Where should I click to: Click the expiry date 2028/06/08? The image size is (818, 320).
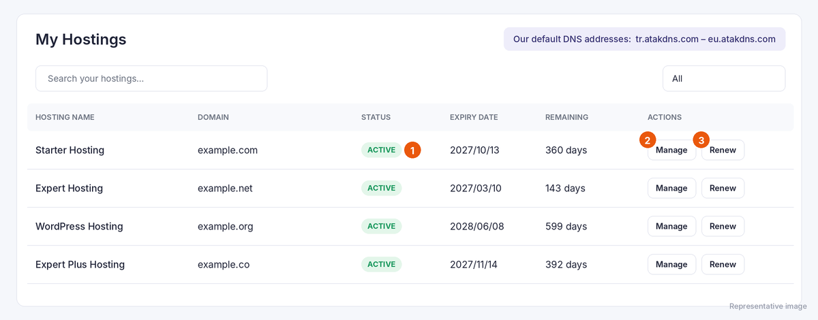[x=477, y=226]
